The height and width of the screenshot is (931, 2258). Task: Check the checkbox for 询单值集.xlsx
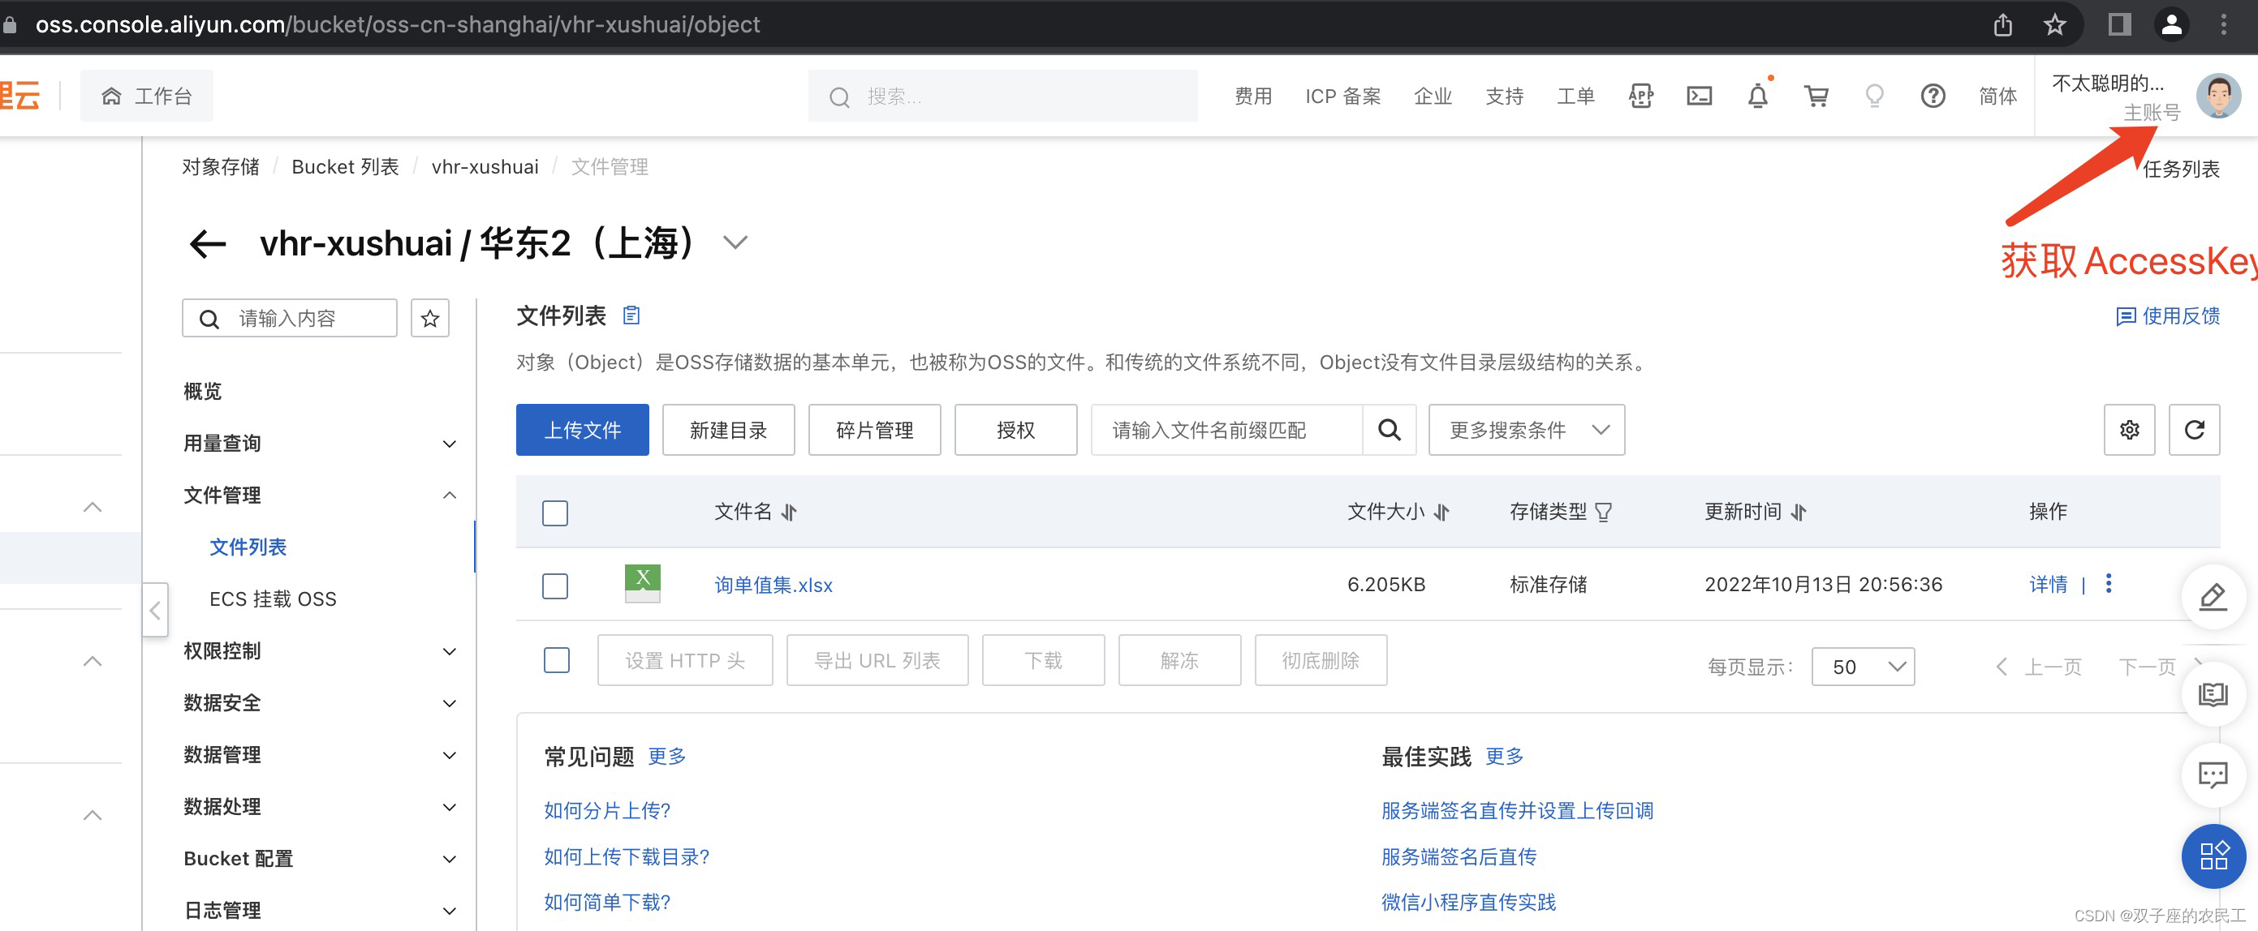[554, 585]
